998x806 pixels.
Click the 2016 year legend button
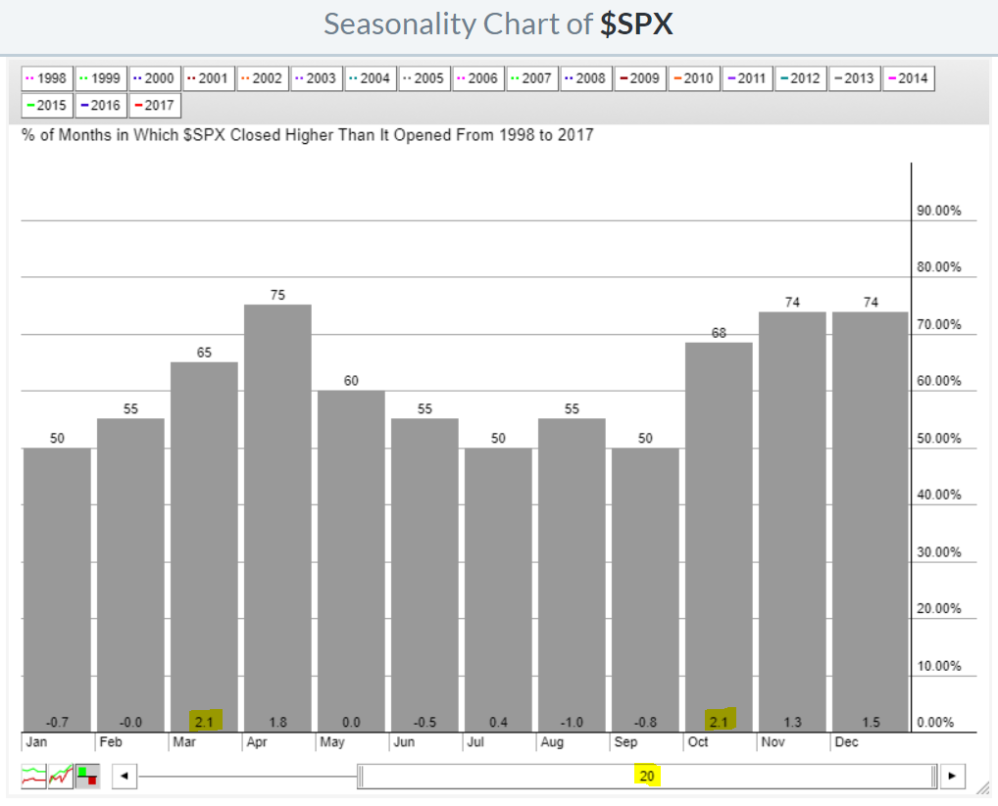tap(101, 105)
